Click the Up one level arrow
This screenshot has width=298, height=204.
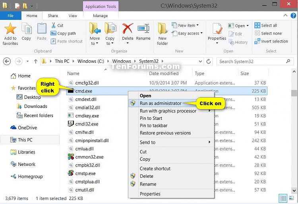coord(35,61)
